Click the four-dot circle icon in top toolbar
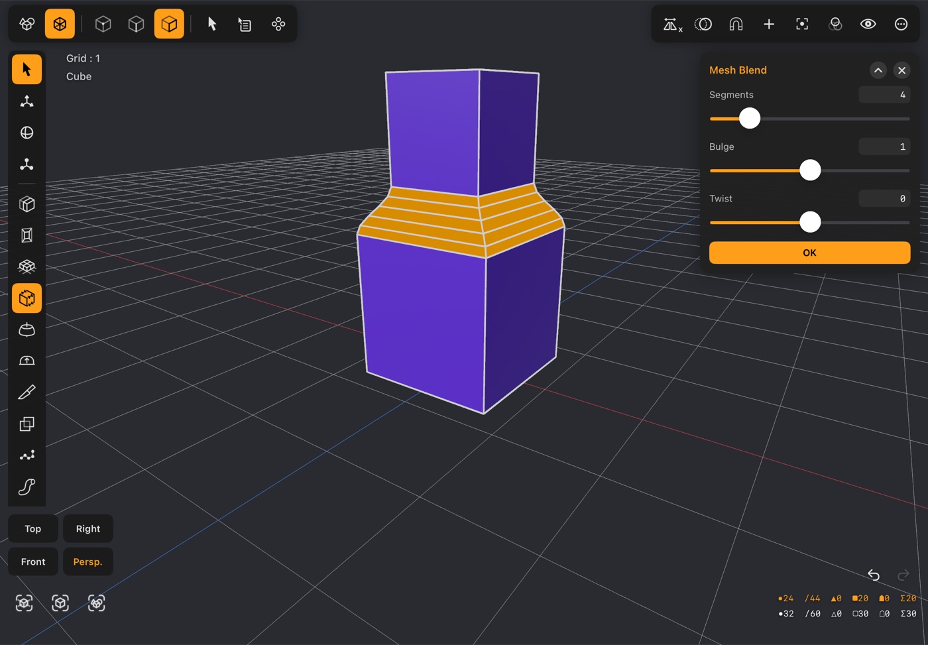The image size is (928, 645). [278, 25]
